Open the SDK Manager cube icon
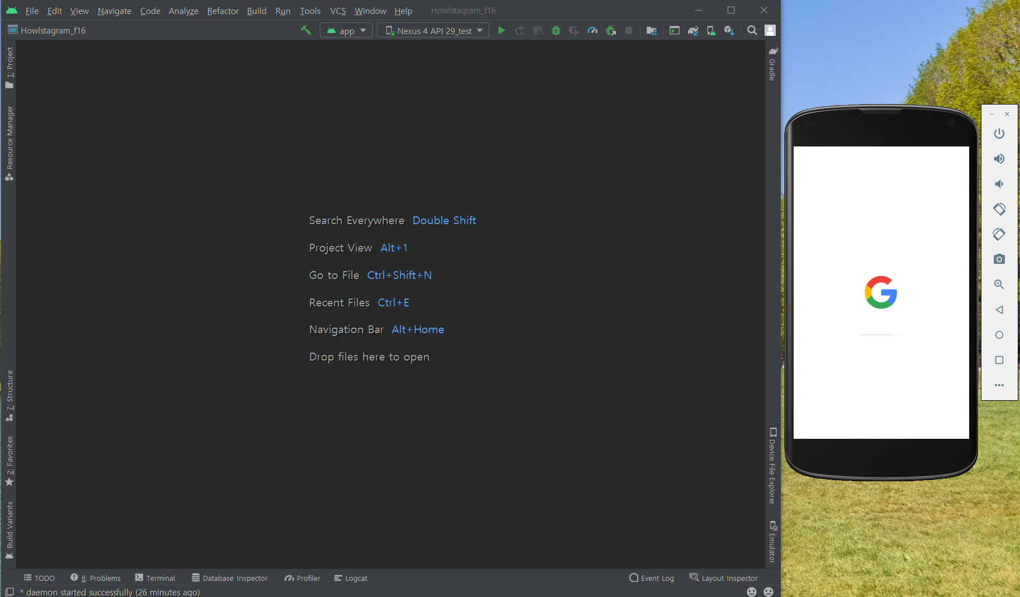 click(729, 30)
